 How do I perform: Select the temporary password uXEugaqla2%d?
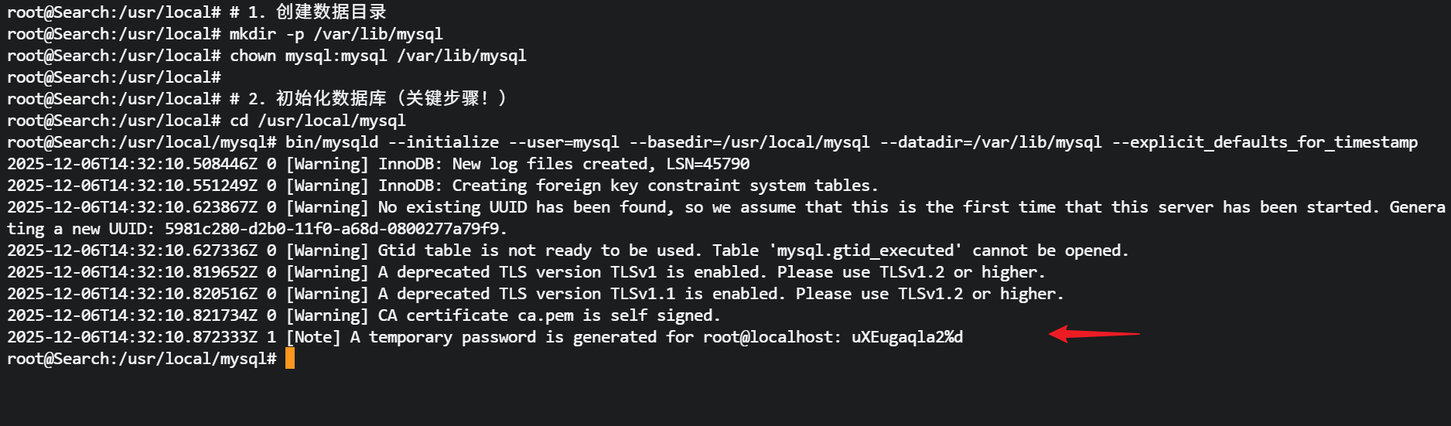tap(906, 337)
